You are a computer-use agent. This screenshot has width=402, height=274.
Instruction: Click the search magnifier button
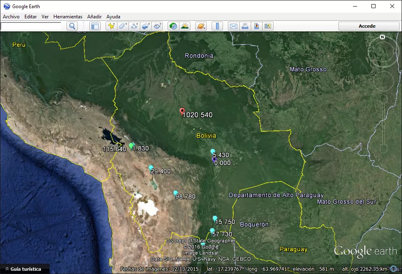pyautogui.click(x=72, y=26)
